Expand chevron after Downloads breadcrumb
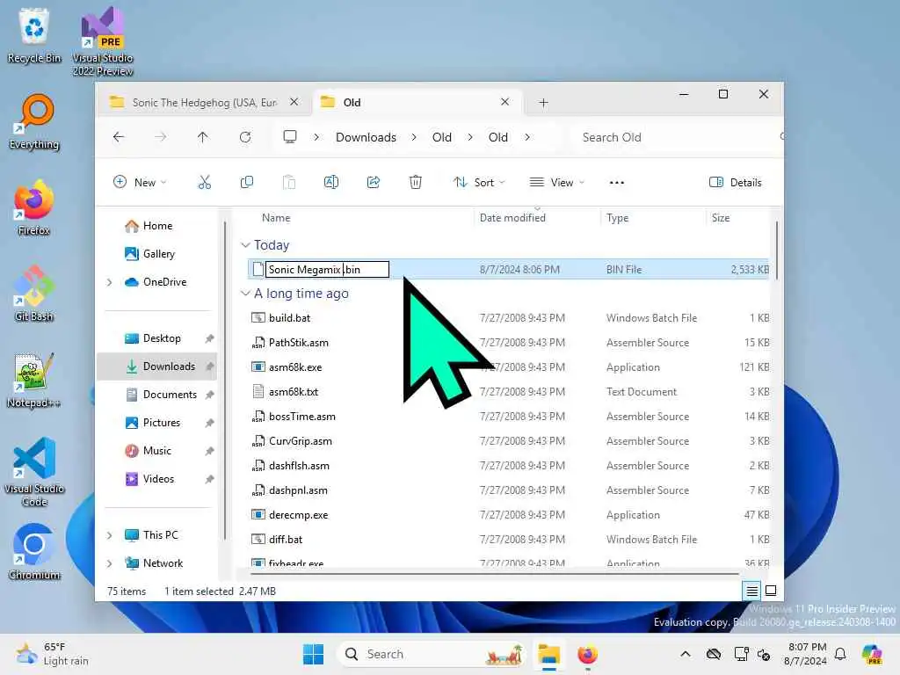 click(414, 137)
